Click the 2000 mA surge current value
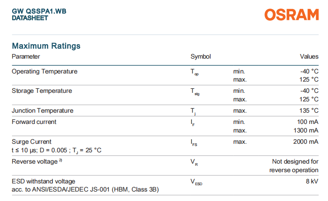328x201 pixels. [306, 142]
